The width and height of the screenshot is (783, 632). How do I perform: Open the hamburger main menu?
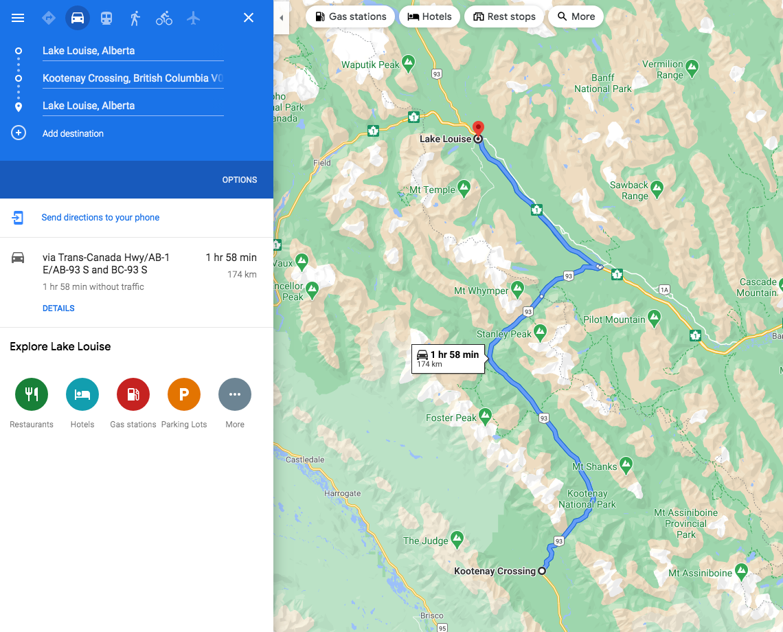point(18,18)
